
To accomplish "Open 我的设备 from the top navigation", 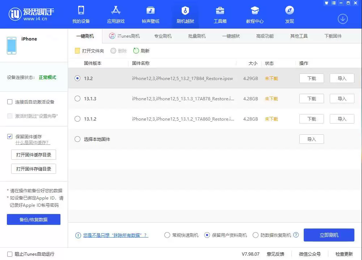I will [x=81, y=15].
